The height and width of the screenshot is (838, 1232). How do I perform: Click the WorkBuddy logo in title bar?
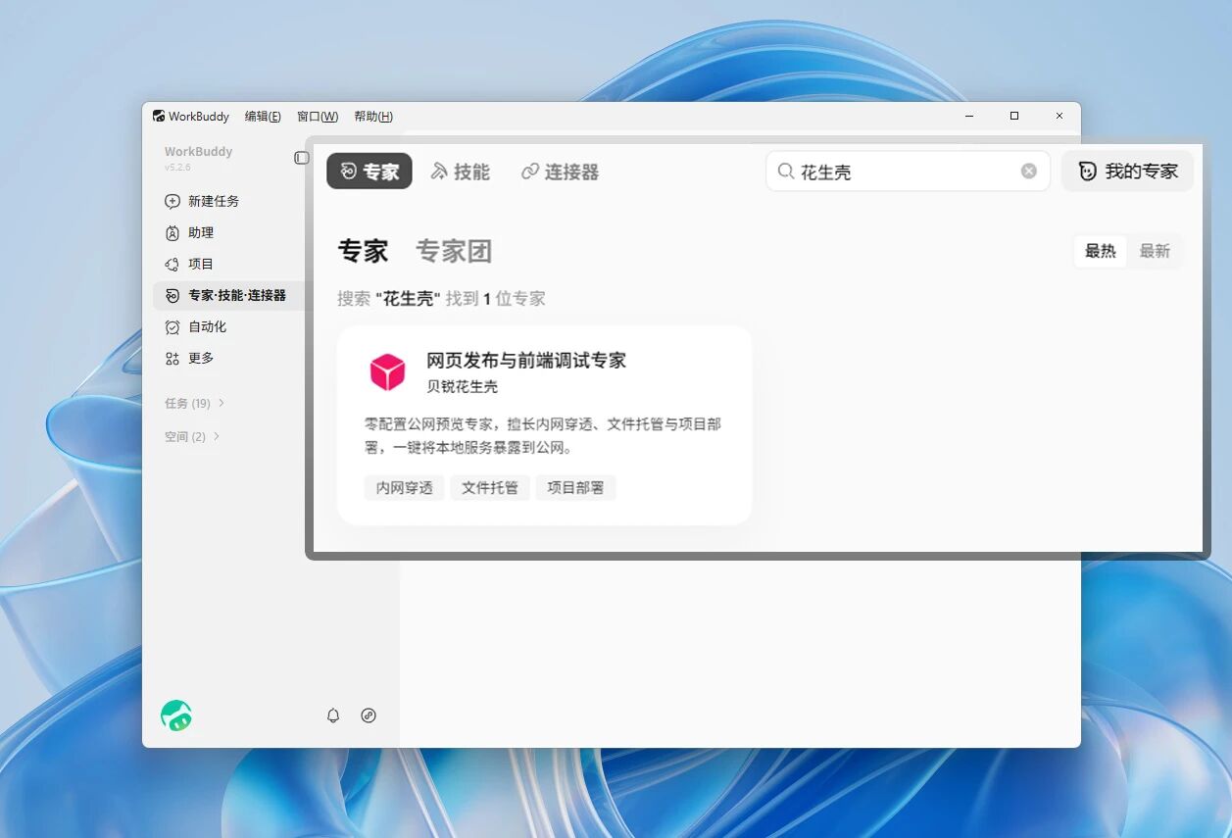(x=159, y=116)
